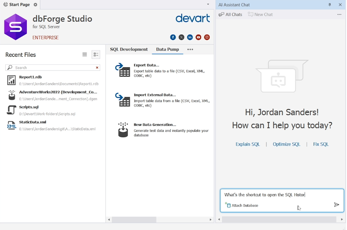Open the AI chat more options menu

[339, 14]
